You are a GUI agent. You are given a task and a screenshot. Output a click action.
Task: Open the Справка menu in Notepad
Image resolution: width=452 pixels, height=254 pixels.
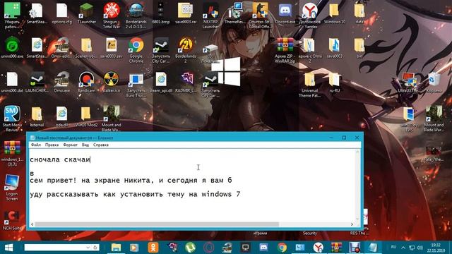coord(101,145)
